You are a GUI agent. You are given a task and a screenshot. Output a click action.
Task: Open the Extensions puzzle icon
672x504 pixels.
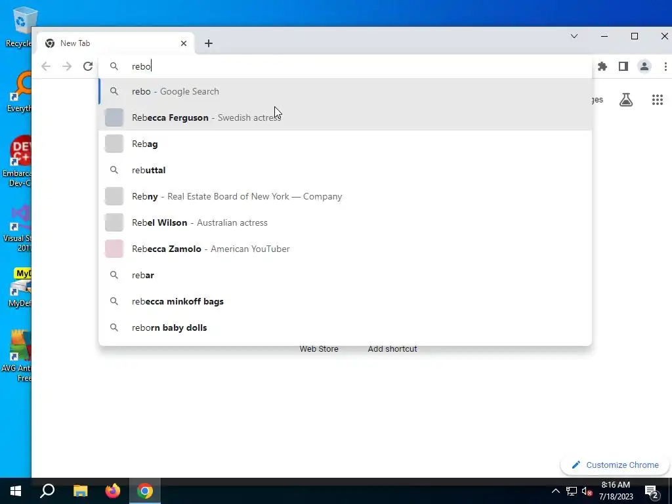point(602,66)
